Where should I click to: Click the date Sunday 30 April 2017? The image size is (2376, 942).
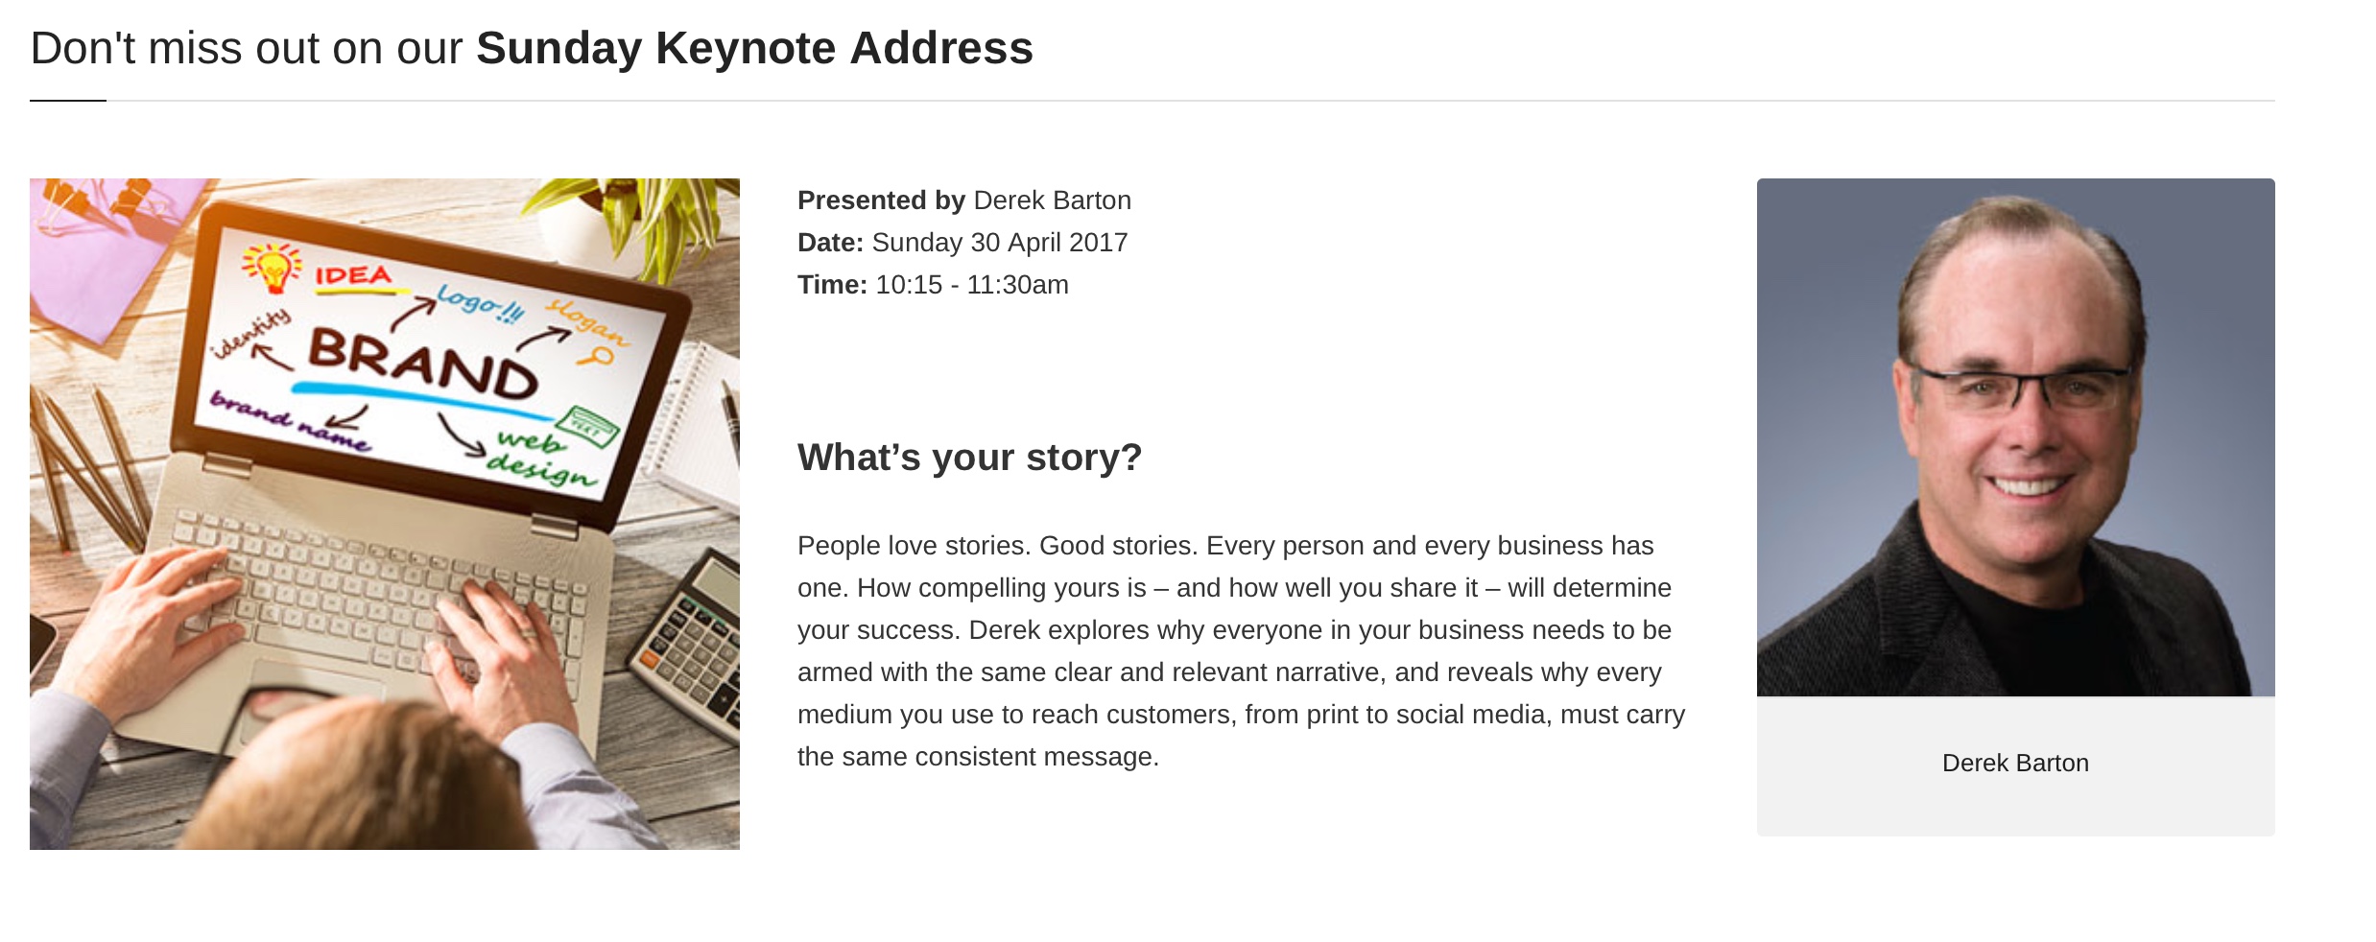tap(1000, 242)
